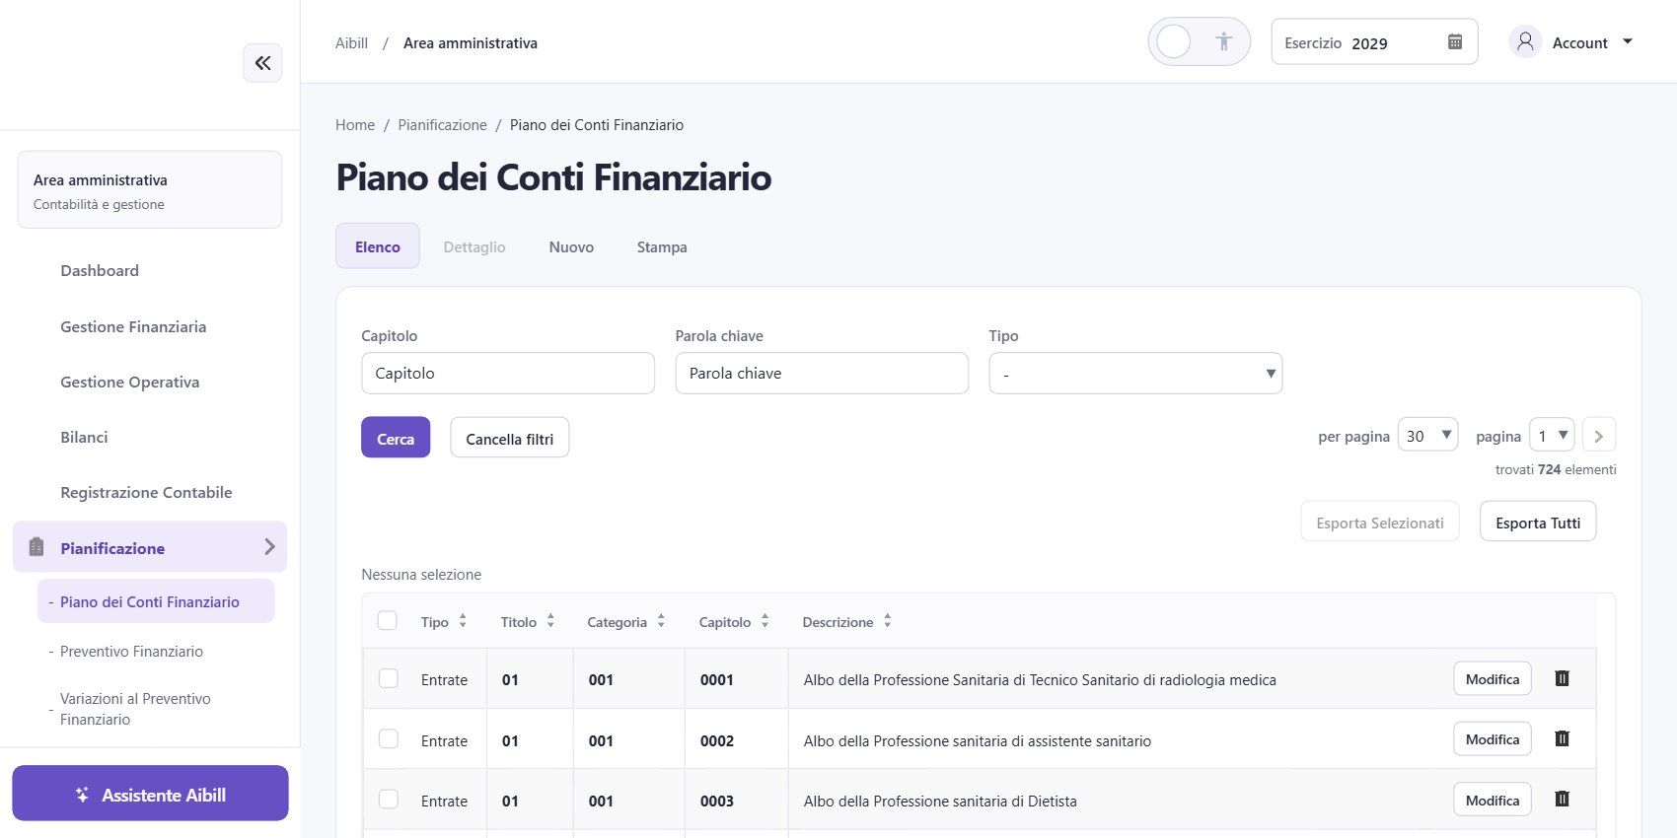The image size is (1677, 838).
Task: Switch to the Elenco tab
Action: click(x=378, y=246)
